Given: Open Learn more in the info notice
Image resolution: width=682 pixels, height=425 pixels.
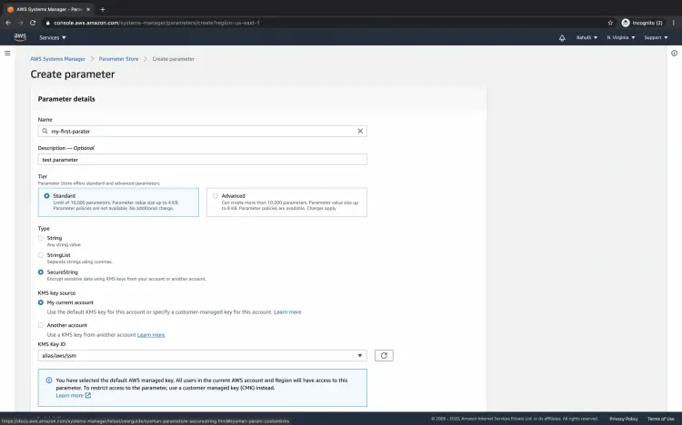Looking at the screenshot, I should click(73, 395).
